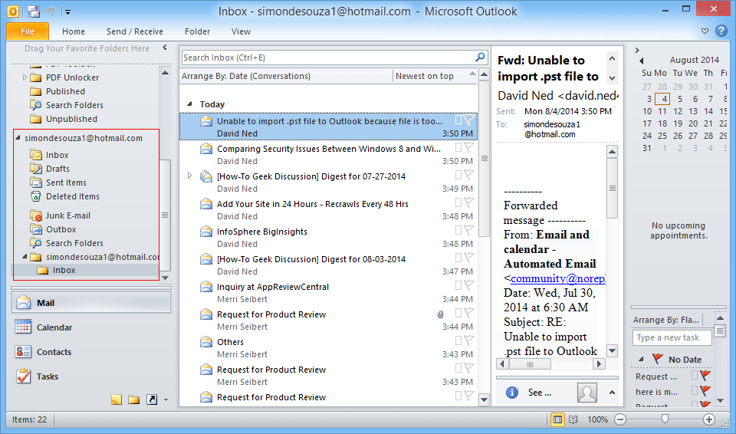This screenshot has width=736, height=434.
Task: Click the Notes icon at navigation pane bottom
Action: point(117,399)
